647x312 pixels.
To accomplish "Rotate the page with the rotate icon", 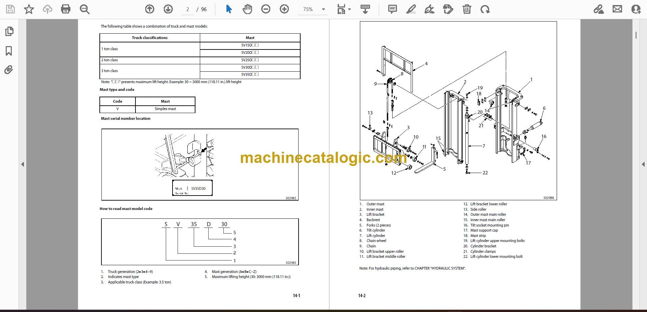I will (x=485, y=9).
